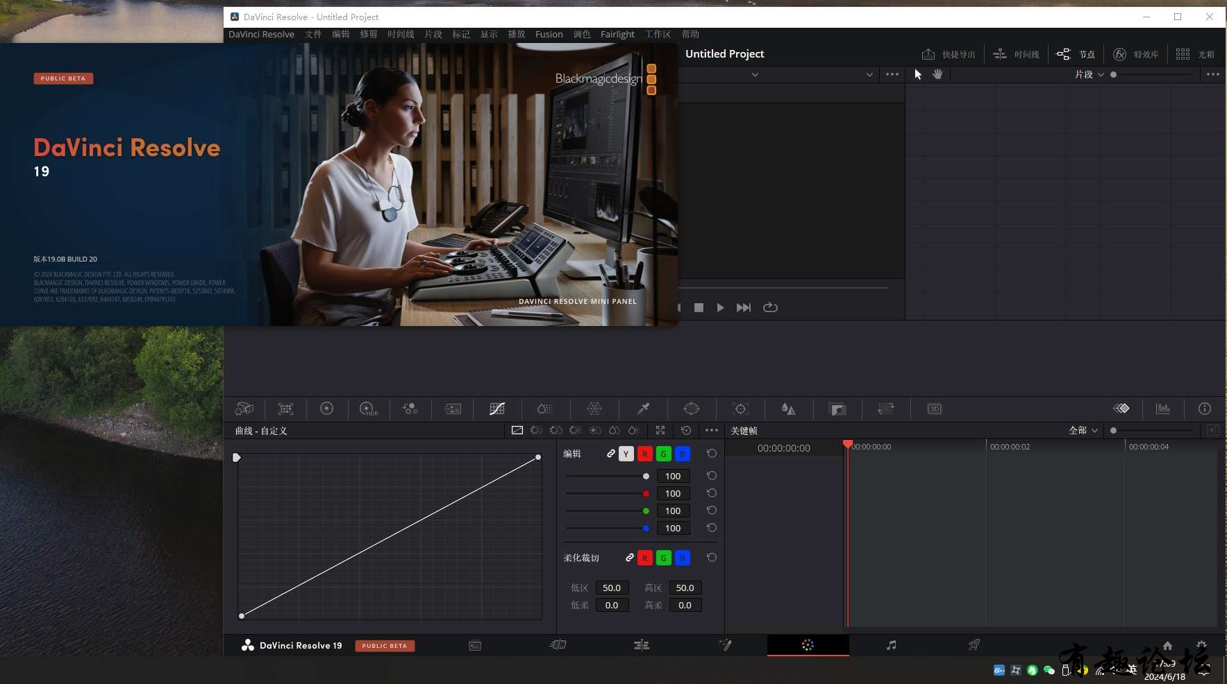
Task: Adjust the red intensity slider handle
Action: (x=646, y=493)
